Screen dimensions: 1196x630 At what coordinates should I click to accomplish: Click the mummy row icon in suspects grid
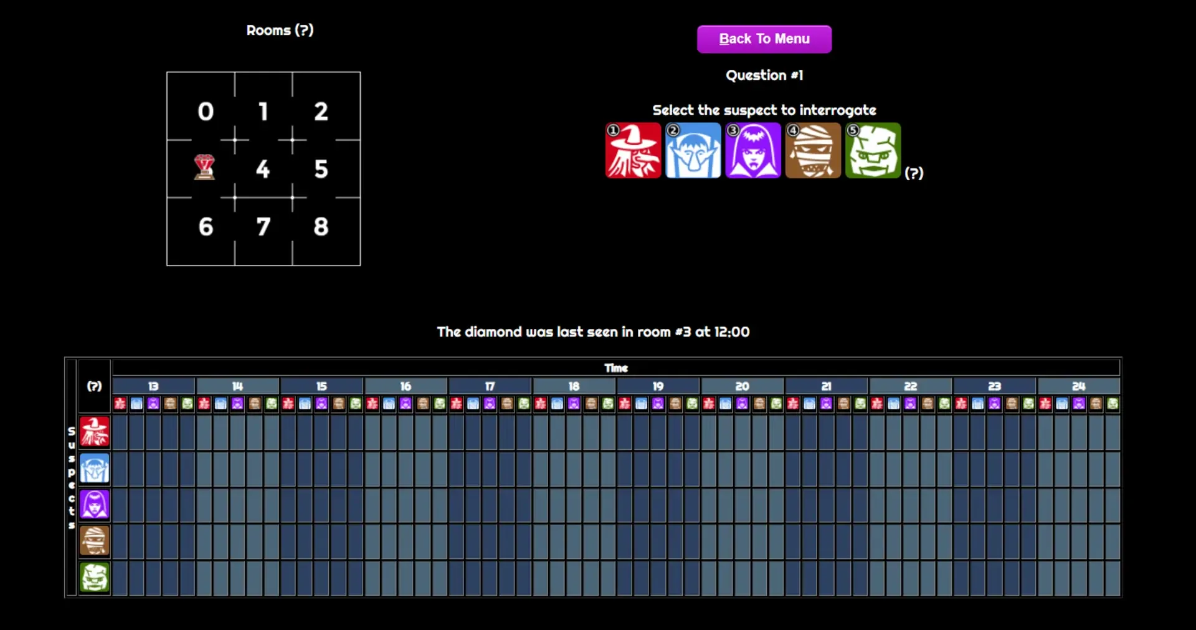95,540
